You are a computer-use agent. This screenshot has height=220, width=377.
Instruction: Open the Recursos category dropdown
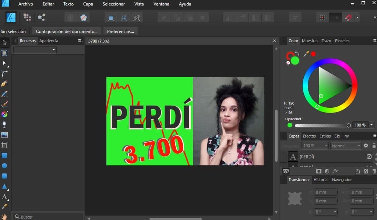pyautogui.click(x=35, y=49)
